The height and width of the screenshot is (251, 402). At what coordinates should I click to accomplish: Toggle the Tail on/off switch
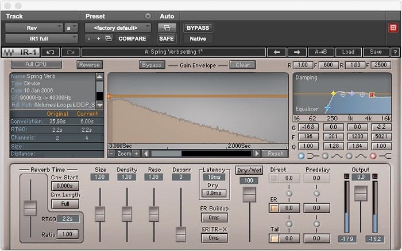pyautogui.click(x=275, y=238)
